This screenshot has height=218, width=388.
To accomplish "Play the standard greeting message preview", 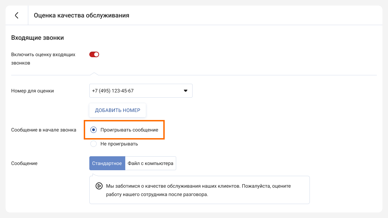I will tap(99, 186).
